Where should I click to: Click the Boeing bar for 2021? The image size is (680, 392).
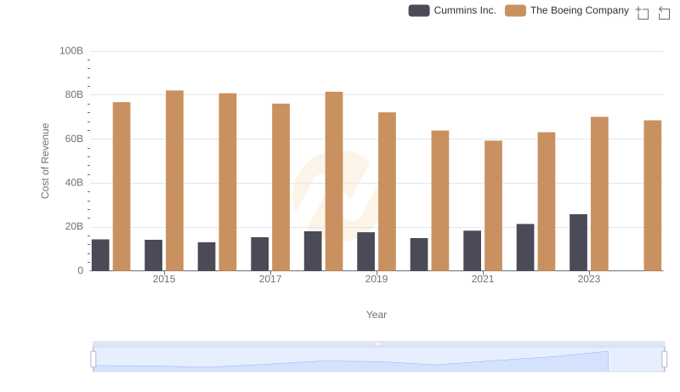click(493, 206)
